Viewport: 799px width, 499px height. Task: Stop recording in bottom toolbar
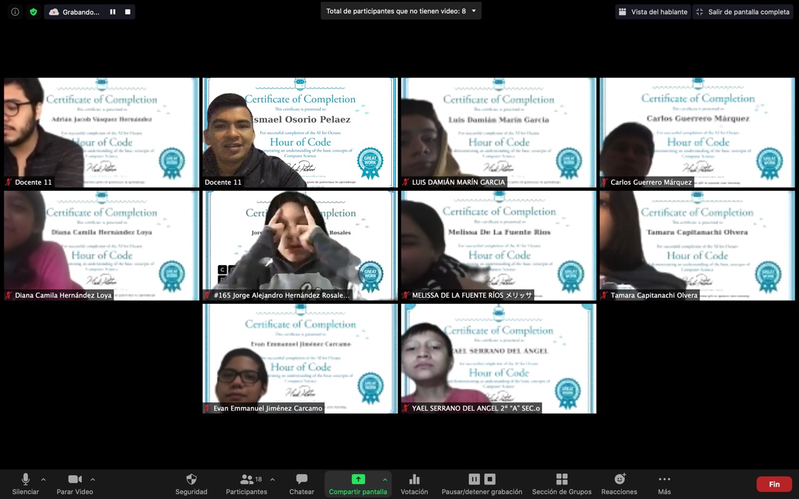coord(490,479)
